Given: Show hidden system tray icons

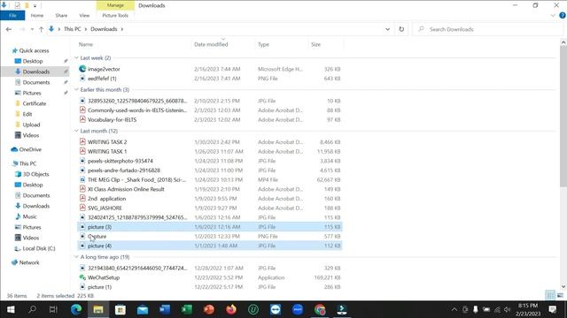Looking at the screenshot, I should (454, 309).
